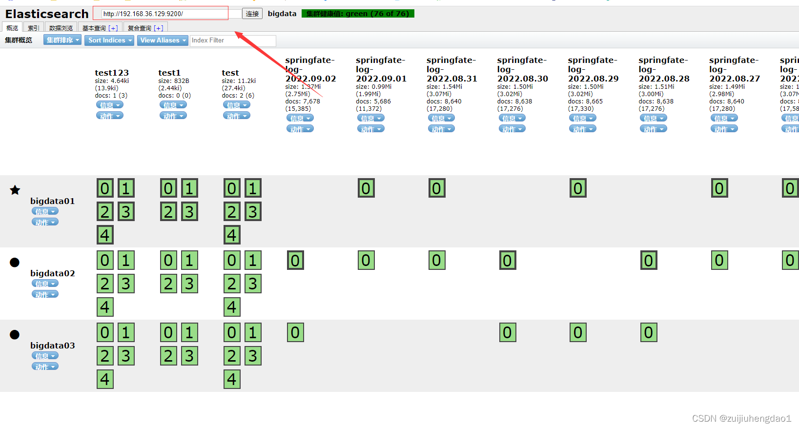Select shard 0 of springfate-log-2022.08.27 on bigdata01
The image size is (799, 428).
pos(719,188)
